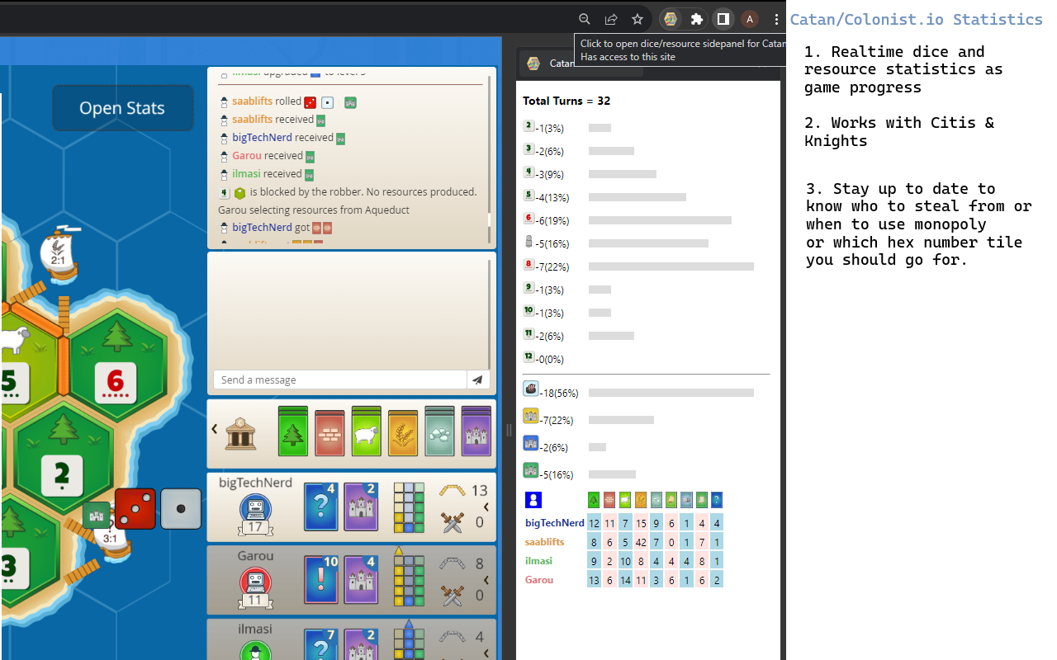Click the yellow city event icon at 22%
This screenshot has width=1057, height=660.
click(531, 416)
